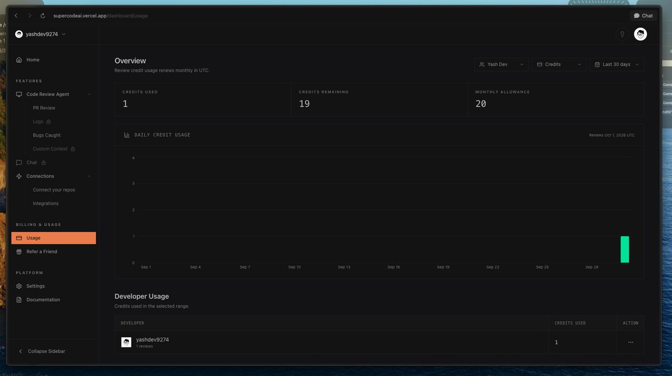This screenshot has width=672, height=376.
Task: Click the Credits Used card
Action: (203, 100)
